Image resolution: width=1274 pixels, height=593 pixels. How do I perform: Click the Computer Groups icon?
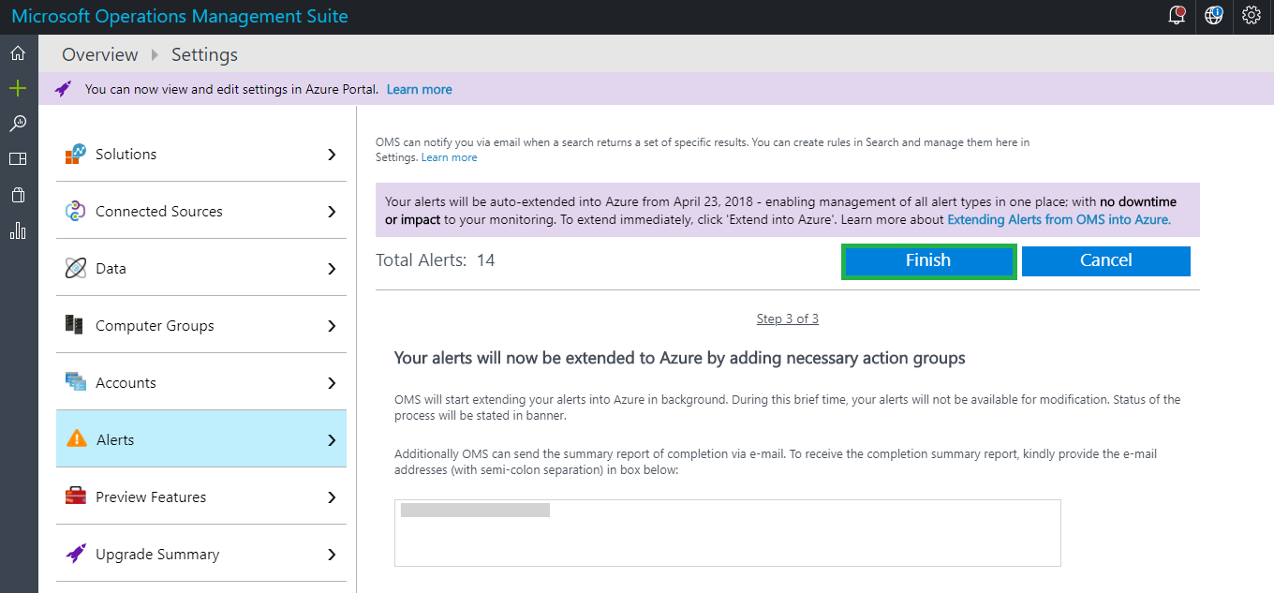coord(74,325)
